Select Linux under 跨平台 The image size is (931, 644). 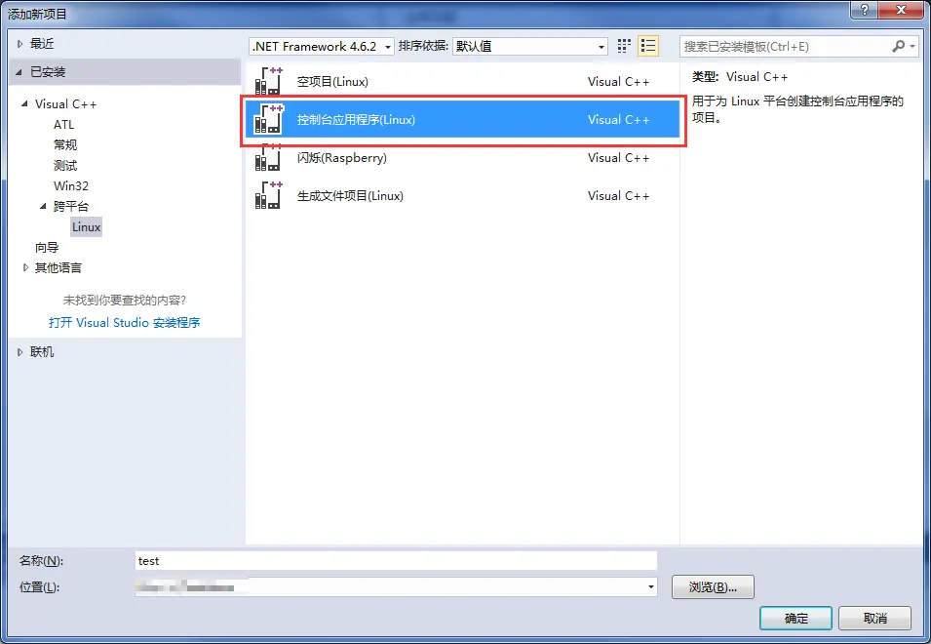pos(86,227)
